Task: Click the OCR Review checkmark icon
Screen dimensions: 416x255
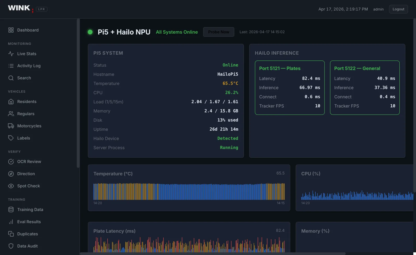Action: coord(11,161)
